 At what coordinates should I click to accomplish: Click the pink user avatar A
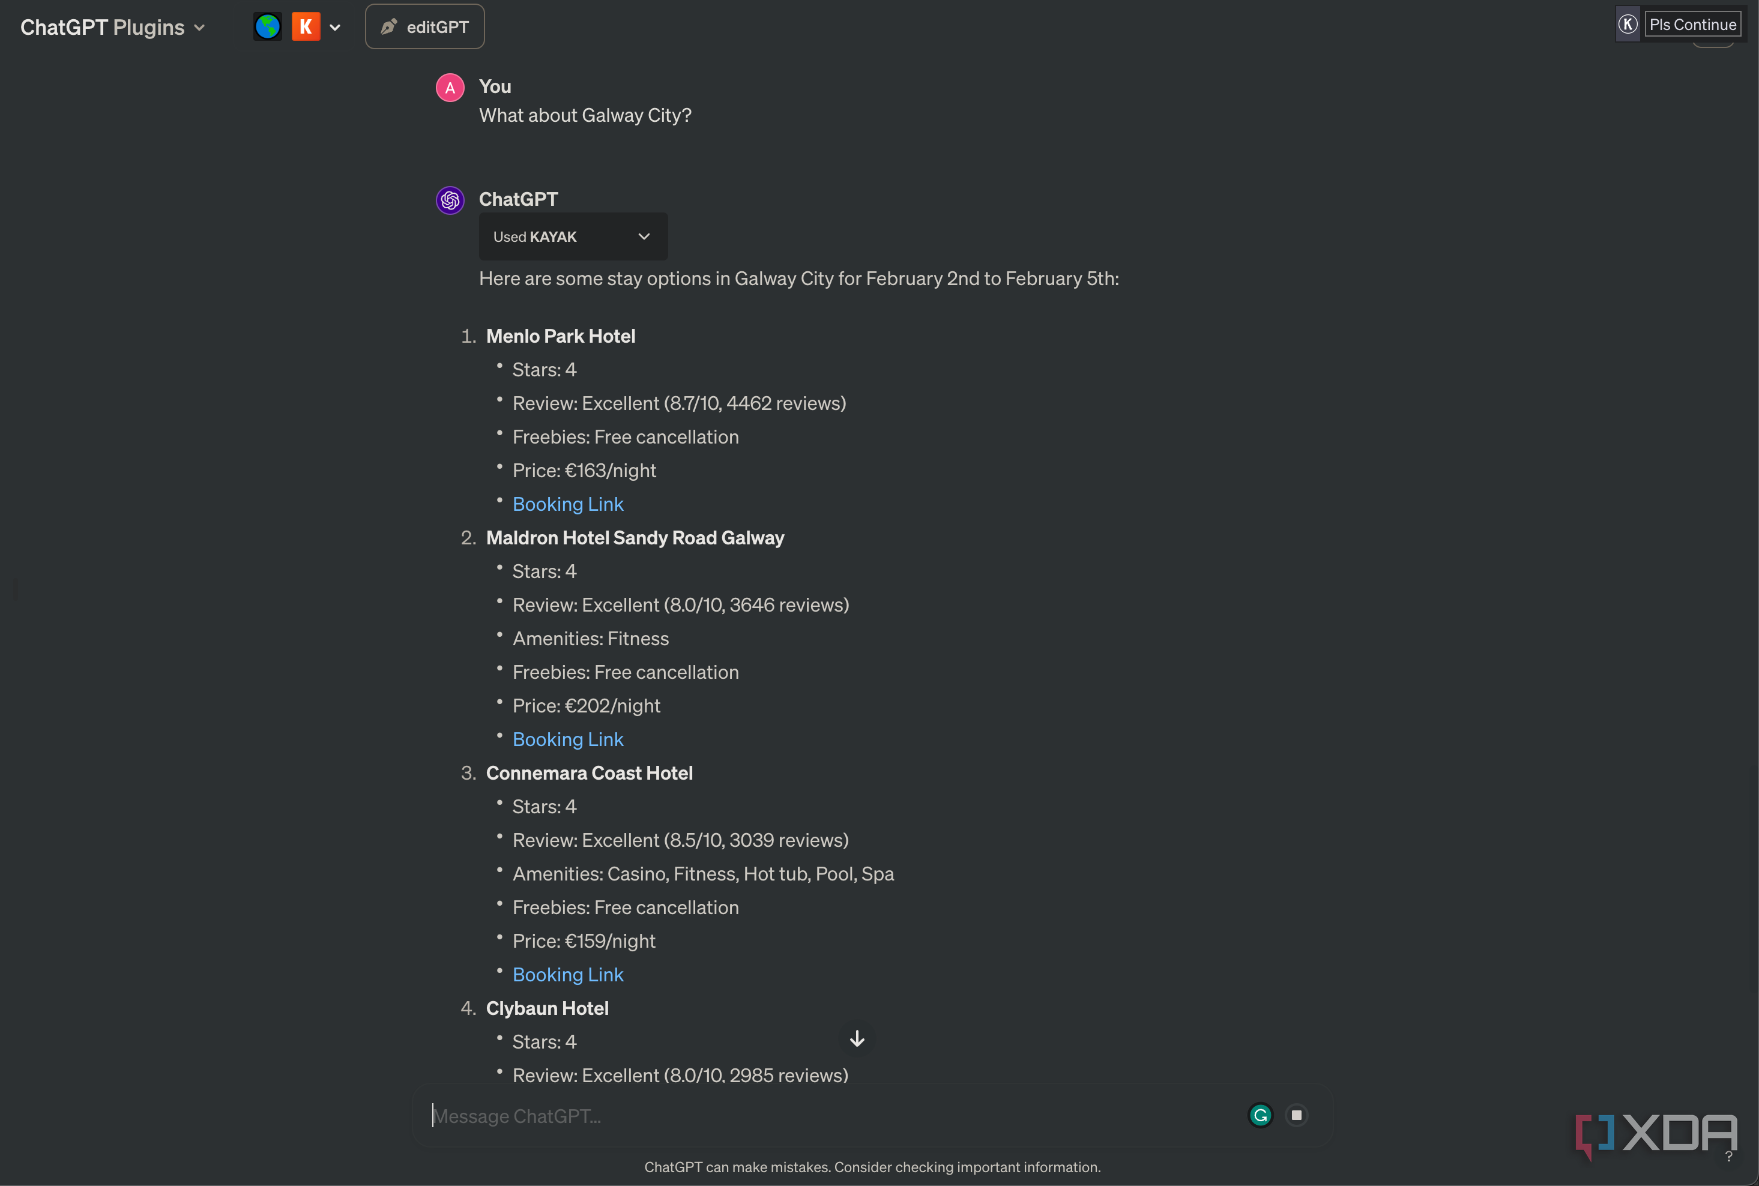coord(450,88)
